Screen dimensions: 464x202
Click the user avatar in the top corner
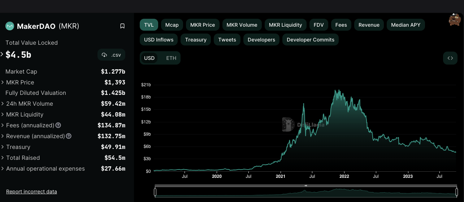pyautogui.click(x=455, y=20)
